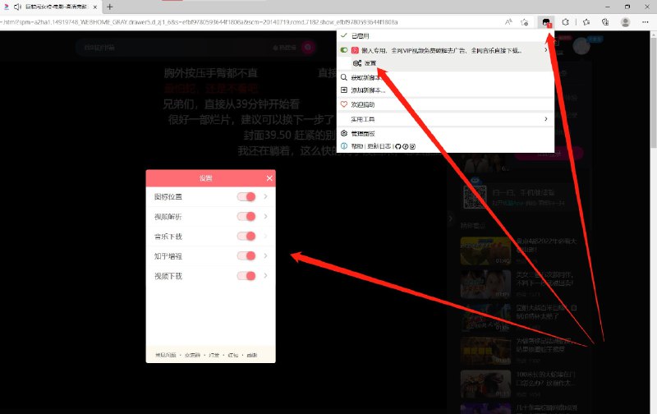The image size is (657, 414).
Task: Expand the 视频下载 settings chevron
Action: coord(265,277)
